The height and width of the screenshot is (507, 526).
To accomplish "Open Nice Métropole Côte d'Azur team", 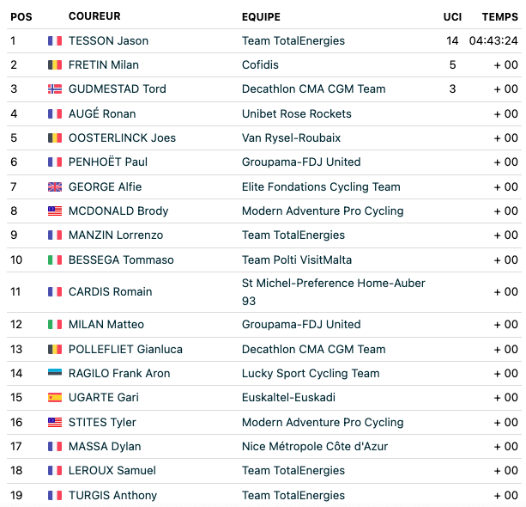I will (315, 447).
